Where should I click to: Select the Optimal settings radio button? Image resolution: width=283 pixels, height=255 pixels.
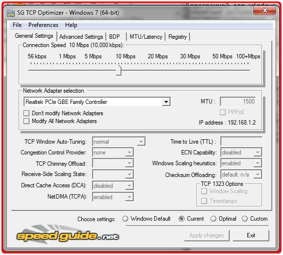pyautogui.click(x=213, y=219)
